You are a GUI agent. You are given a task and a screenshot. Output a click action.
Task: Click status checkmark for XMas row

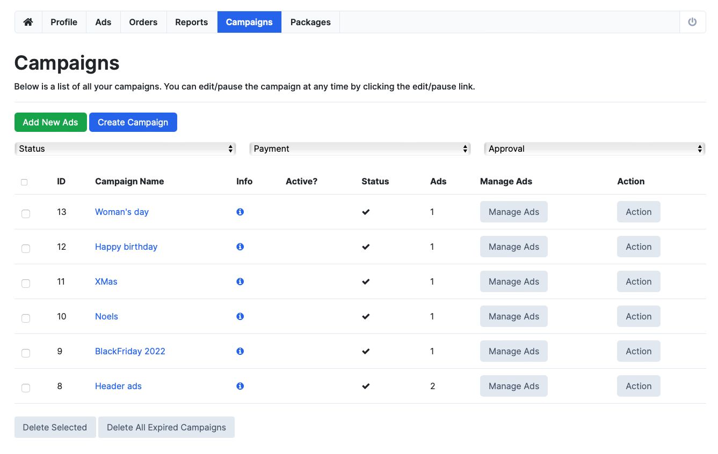(366, 281)
